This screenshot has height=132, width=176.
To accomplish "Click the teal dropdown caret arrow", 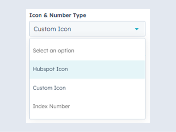I will point(137,29).
